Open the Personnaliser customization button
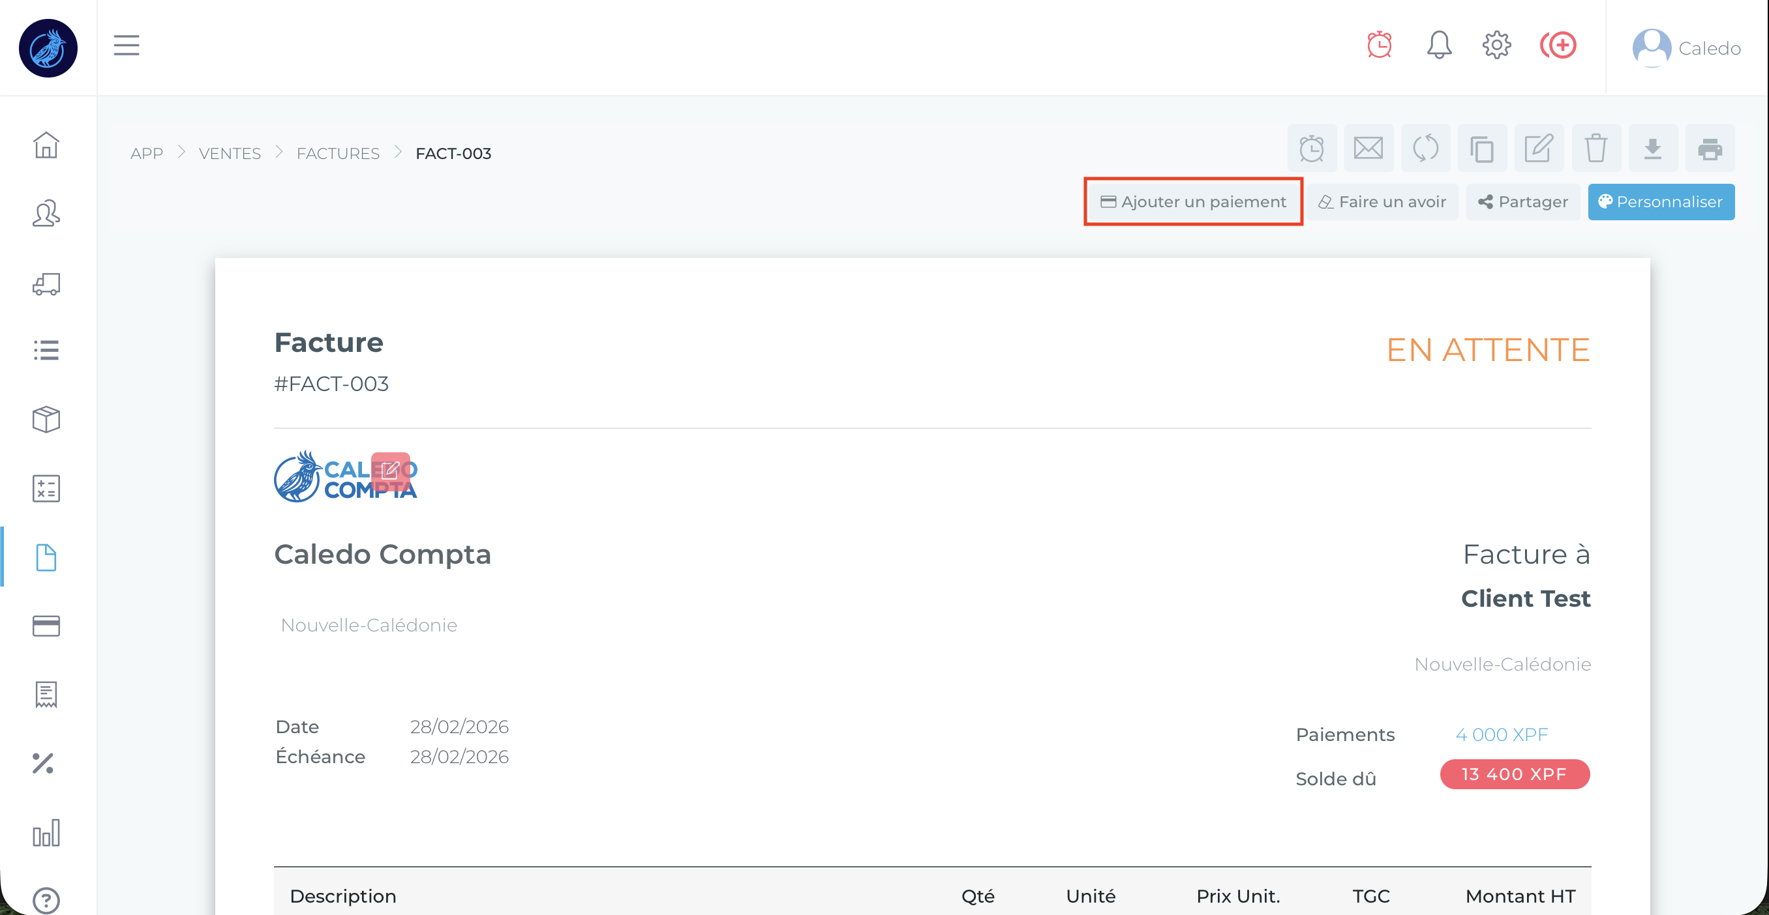Viewport: 1769px width, 915px height. 1661,201
